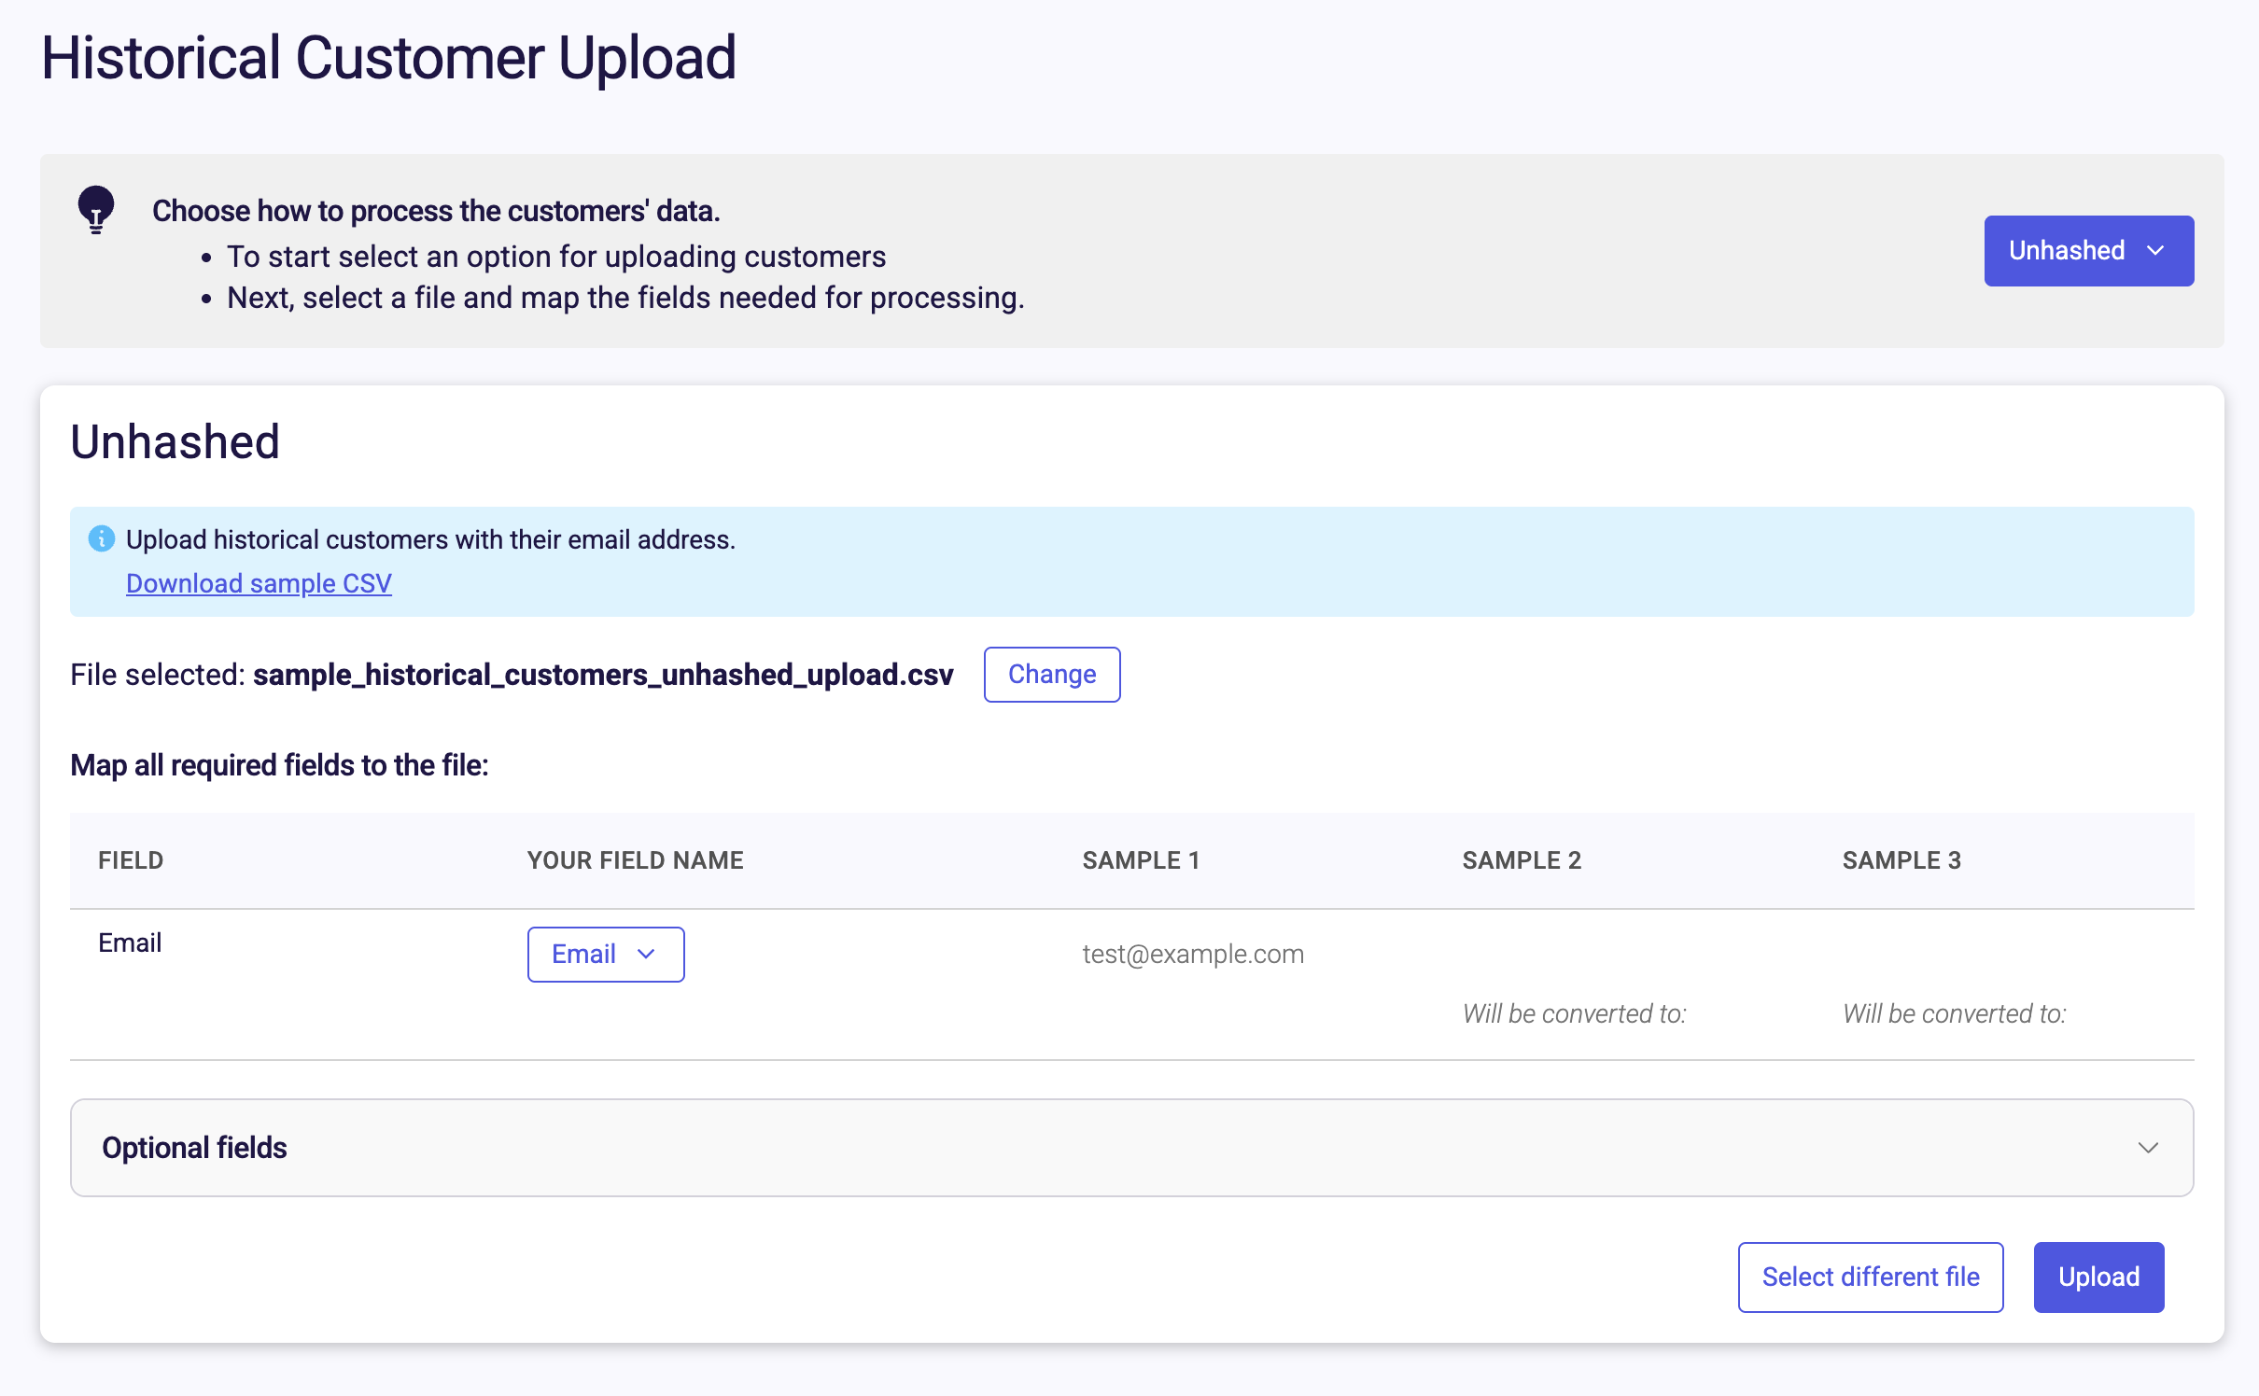Open the Email field name dropdown
Viewport: 2259px width, 1396px height.
(x=605, y=954)
